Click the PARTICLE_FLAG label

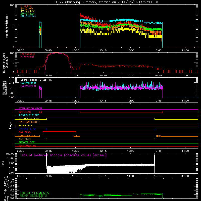click(x=28, y=136)
